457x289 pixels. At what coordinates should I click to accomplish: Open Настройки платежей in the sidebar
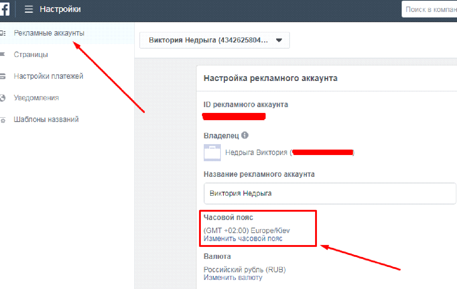point(48,76)
